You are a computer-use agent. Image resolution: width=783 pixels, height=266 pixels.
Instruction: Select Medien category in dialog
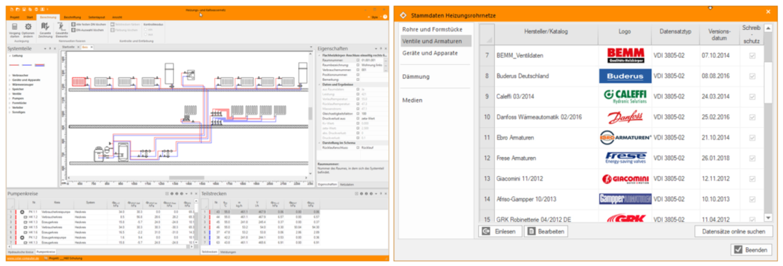click(412, 100)
